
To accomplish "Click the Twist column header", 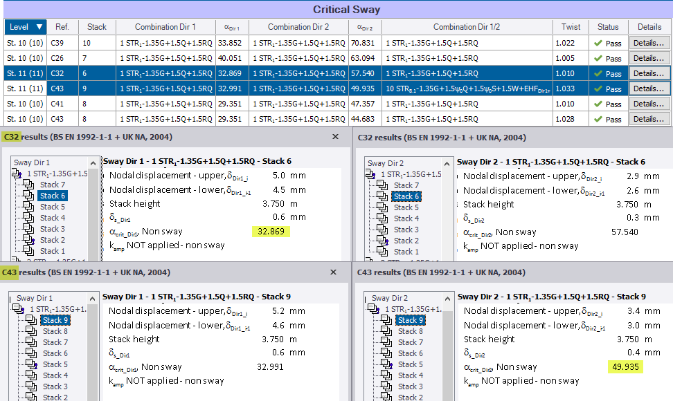I will [x=571, y=27].
